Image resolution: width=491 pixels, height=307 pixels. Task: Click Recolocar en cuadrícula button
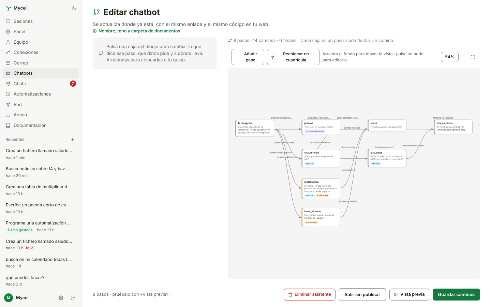click(x=293, y=57)
